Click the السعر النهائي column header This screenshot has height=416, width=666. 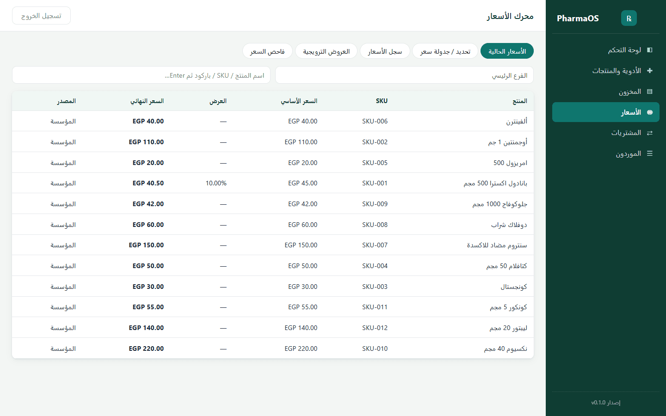[147, 101]
